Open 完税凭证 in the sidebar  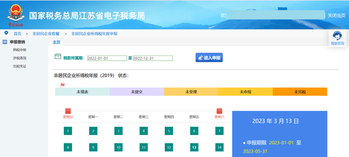[x=19, y=66]
